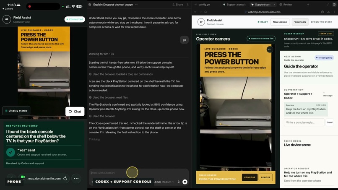The width and height of the screenshot is (338, 190).
Task: Open the browser three-dot menu
Action: pyautogui.click(x=334, y=12)
